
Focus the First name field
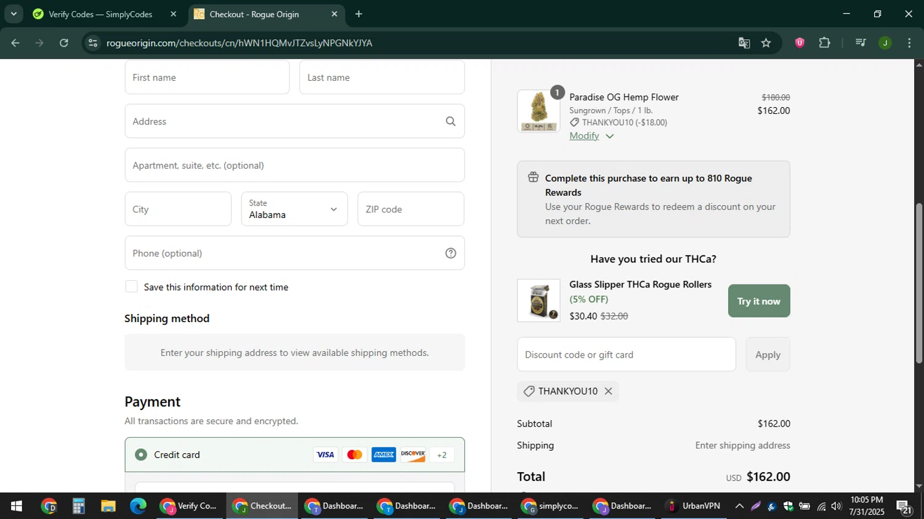tap(207, 77)
